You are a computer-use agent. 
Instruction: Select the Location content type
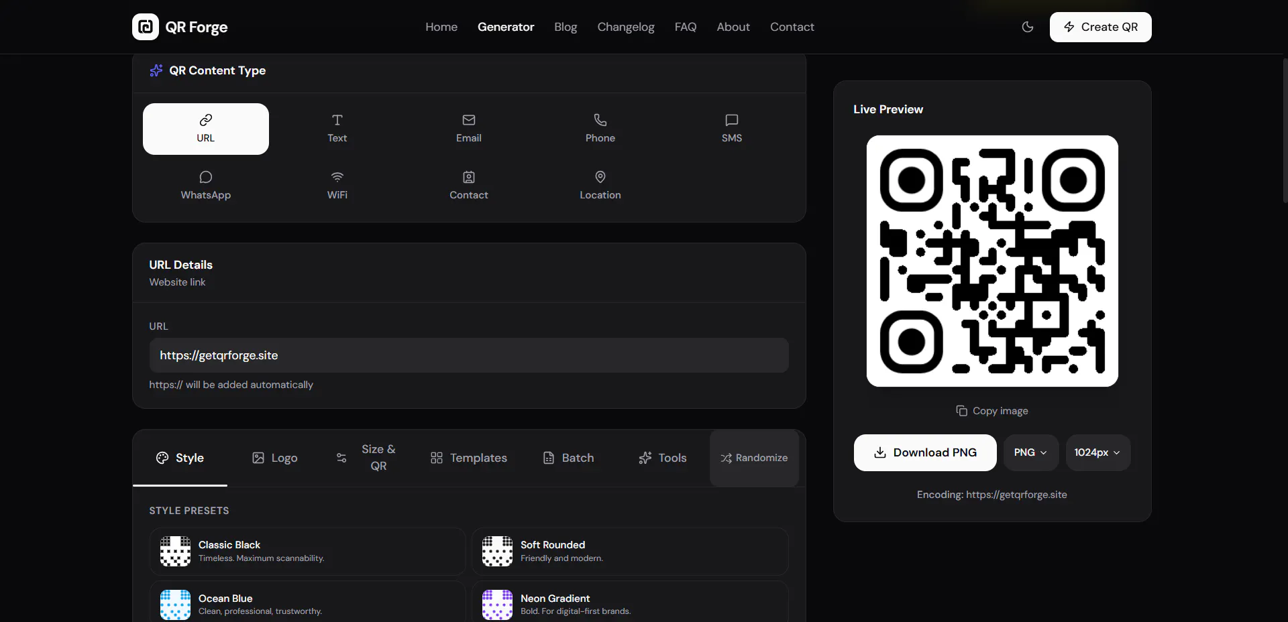coord(600,186)
